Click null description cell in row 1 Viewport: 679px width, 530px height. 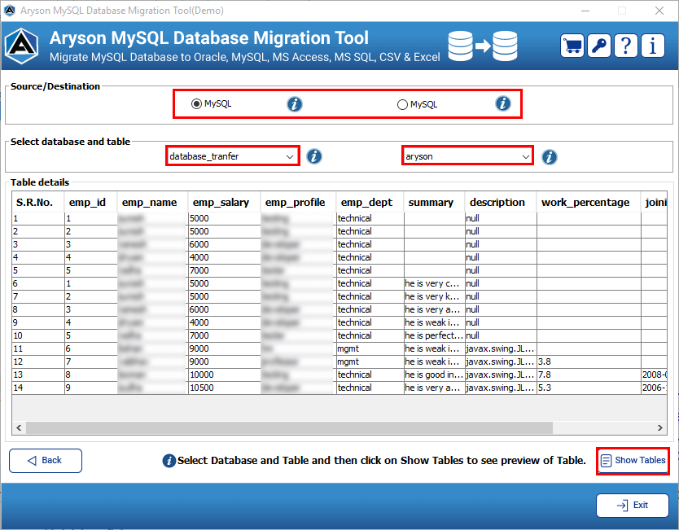(501, 218)
